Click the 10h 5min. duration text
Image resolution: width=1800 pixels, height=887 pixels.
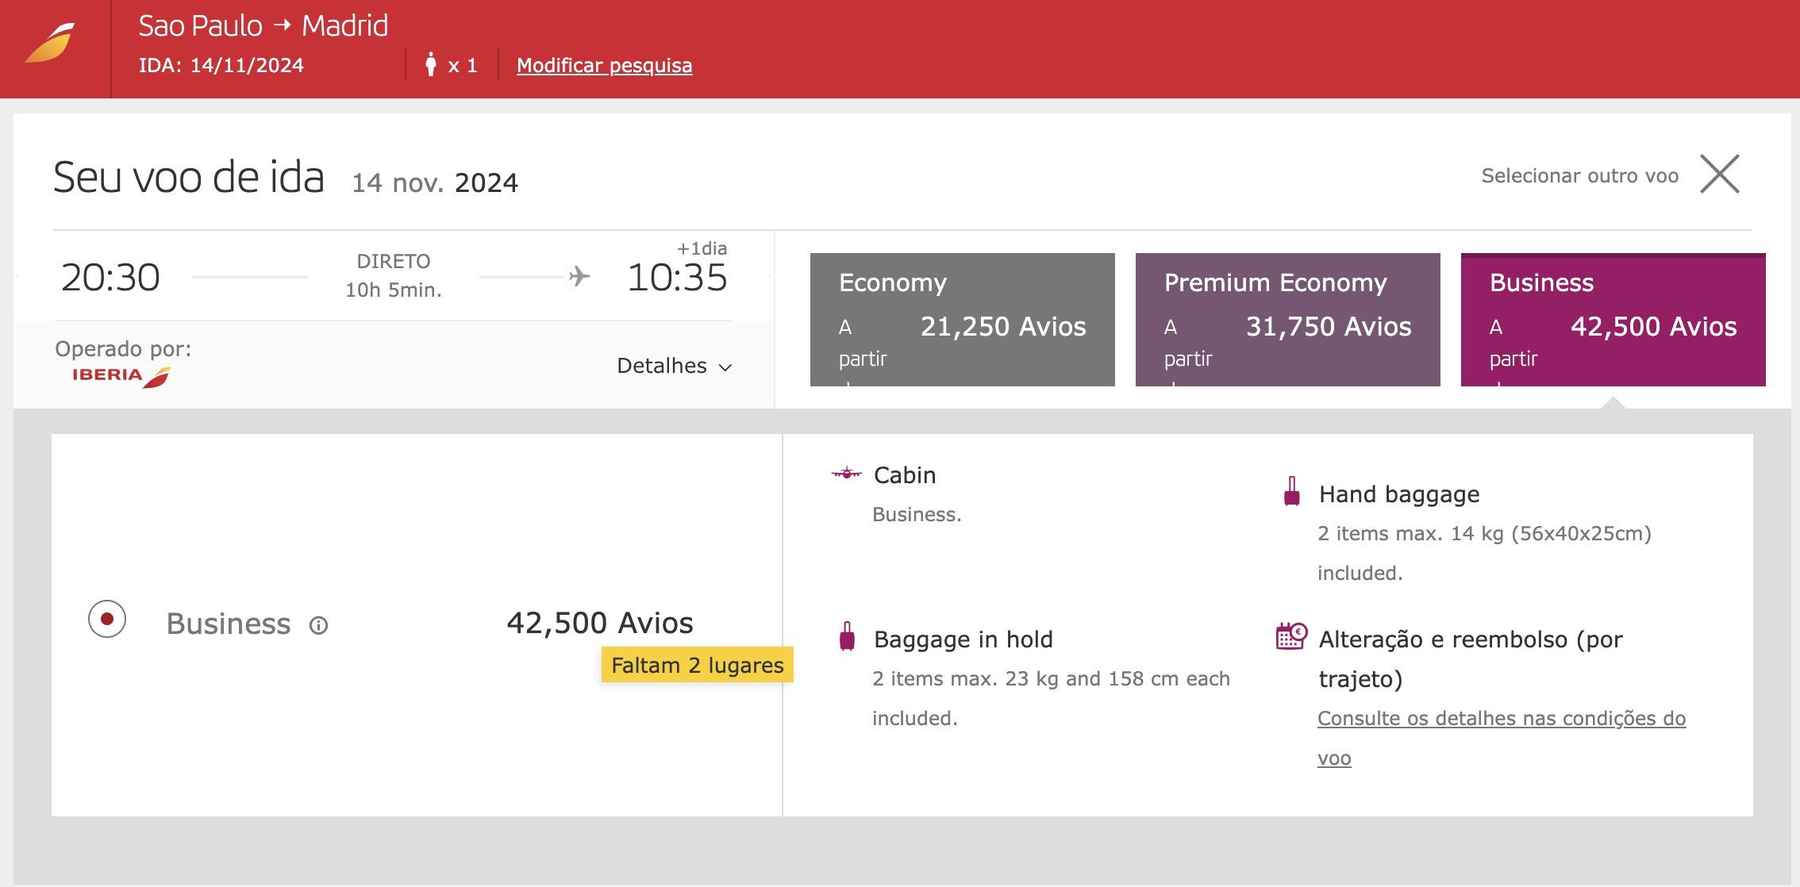[x=393, y=290]
